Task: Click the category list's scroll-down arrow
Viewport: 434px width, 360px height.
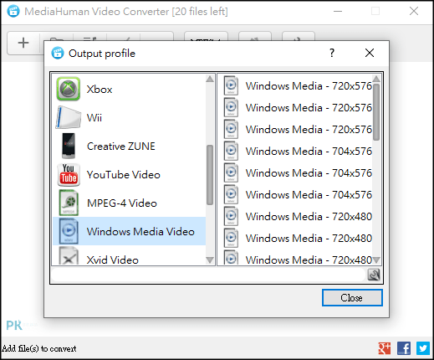Action: tap(210, 260)
